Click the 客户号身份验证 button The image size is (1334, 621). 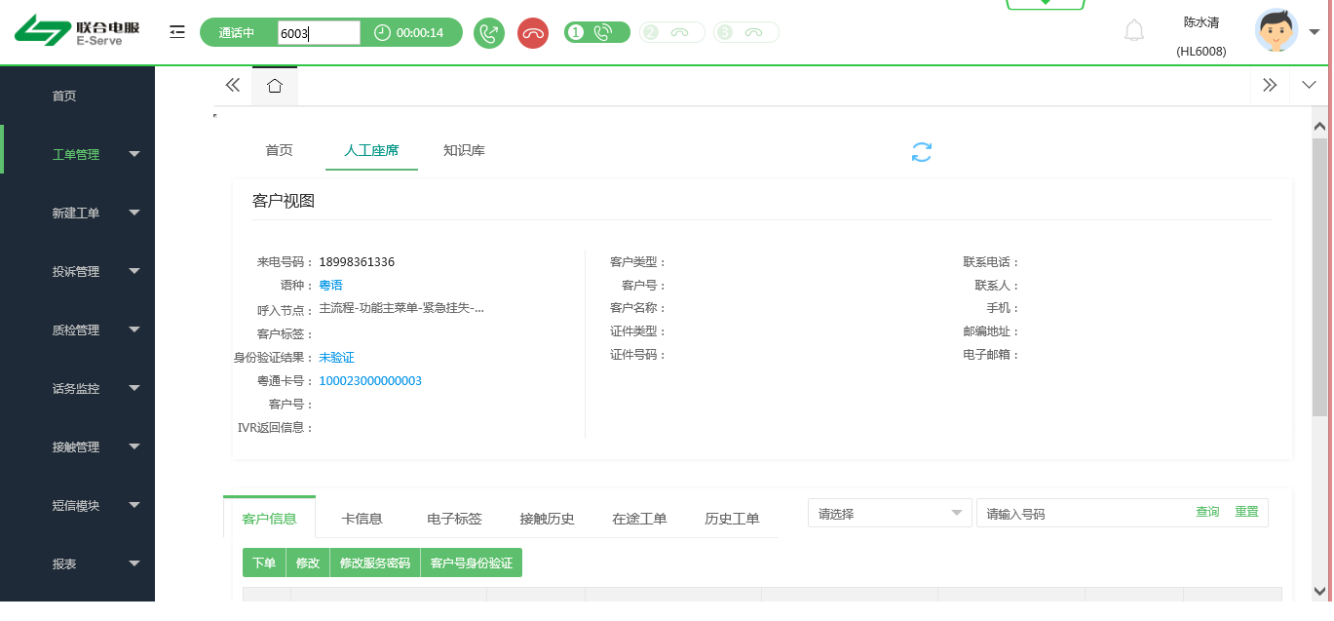pos(471,563)
